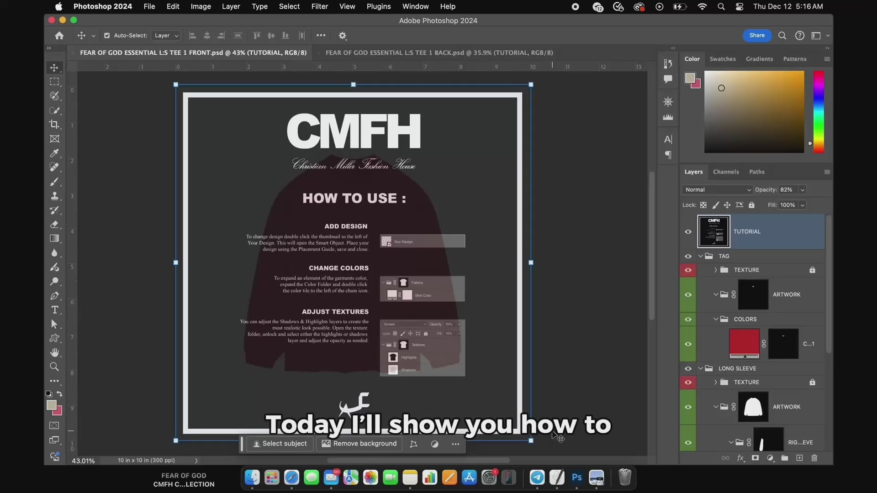Image resolution: width=877 pixels, height=493 pixels.
Task: Collapse the COLORS group
Action: pos(716,320)
